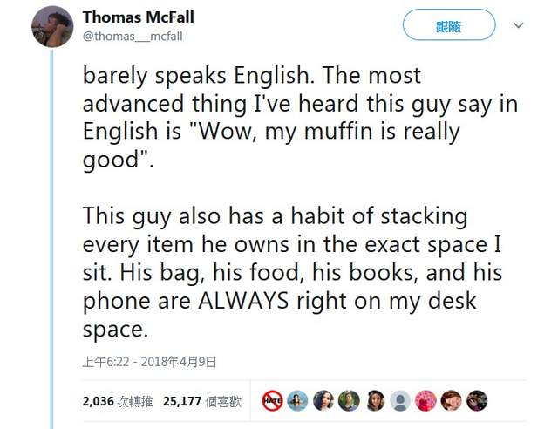This screenshot has height=429, width=558.
Task: Open the Thomas McFall display name link
Action: point(139,17)
